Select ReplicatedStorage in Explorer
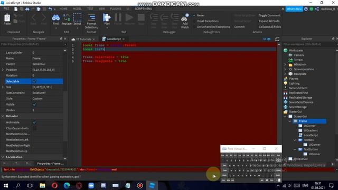The width and height of the screenshot is (338, 190). (x=301, y=98)
